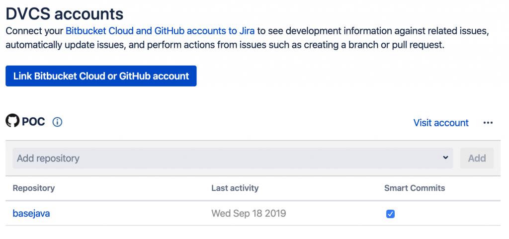Click the Smart Commits column header
This screenshot has width=509, height=239.
coord(415,188)
